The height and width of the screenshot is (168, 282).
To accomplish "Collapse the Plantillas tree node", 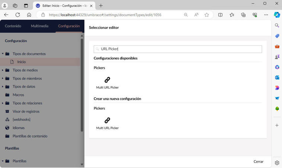I will (3, 161).
